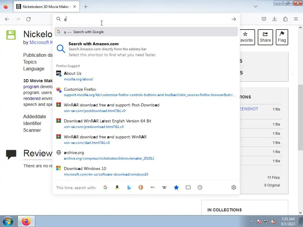The height and width of the screenshot is (227, 303).
Task: Click the Favorite button
Action: (247, 37)
